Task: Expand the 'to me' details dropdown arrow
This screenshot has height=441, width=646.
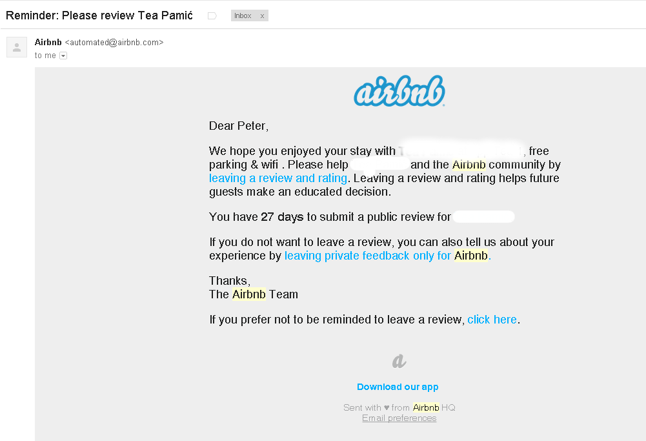Action: (x=63, y=56)
